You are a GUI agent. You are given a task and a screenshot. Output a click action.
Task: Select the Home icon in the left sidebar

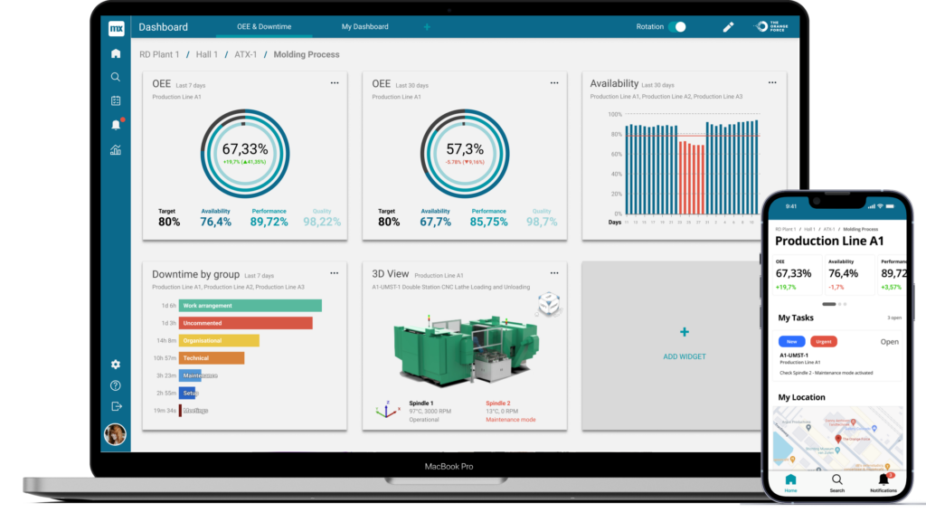click(115, 54)
